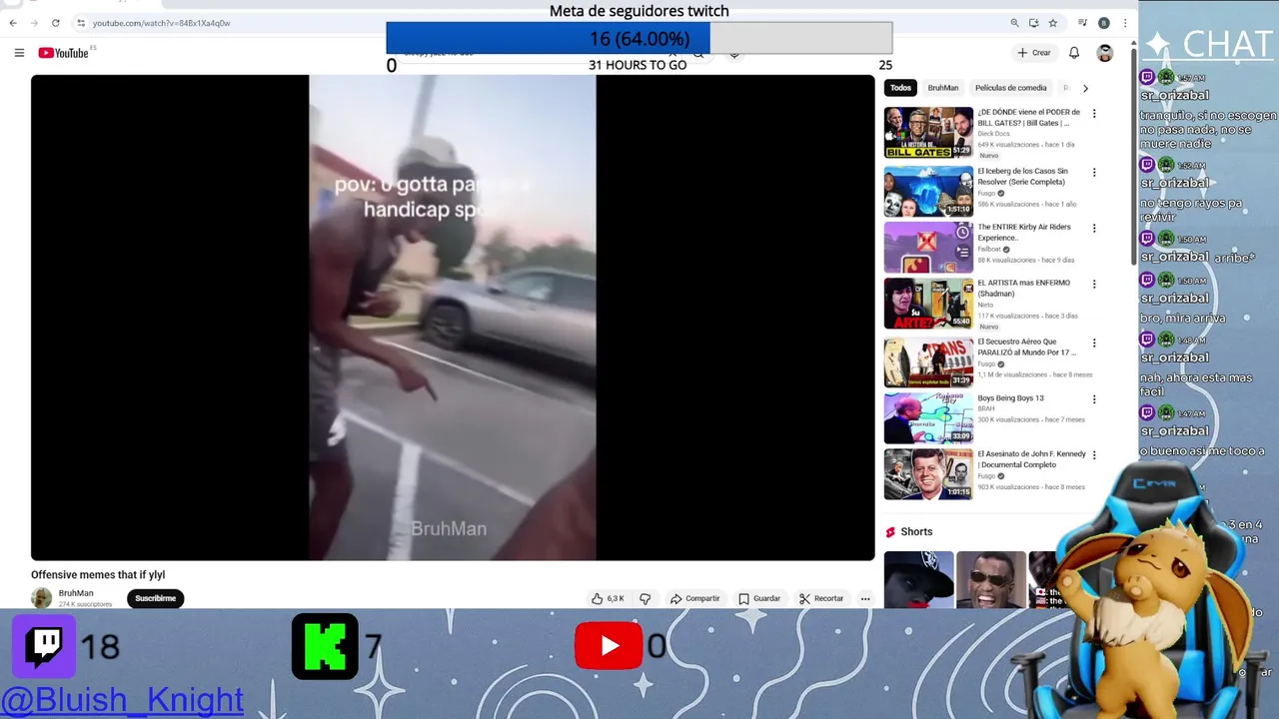Viewport: 1279px width, 719px height.
Task: Click the Kick logo in stream overlay
Action: (x=325, y=646)
